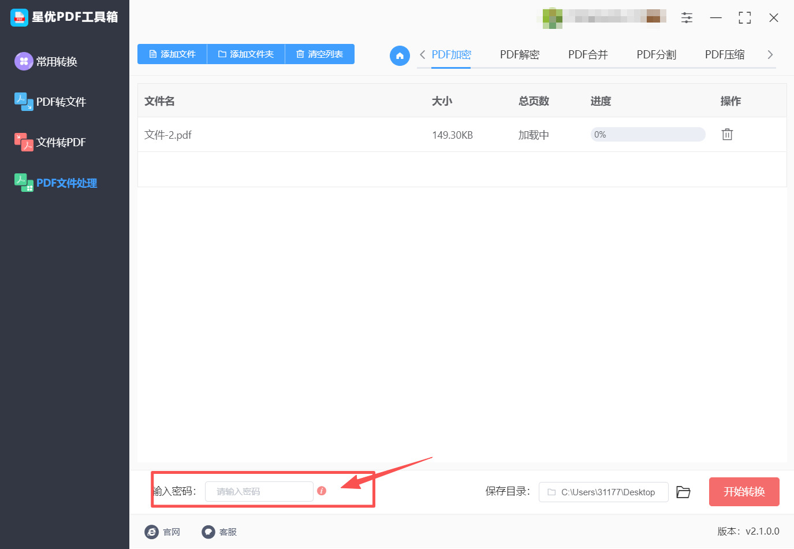Switch to the PDF分割 tab
This screenshot has width=794, height=549.
tap(657, 55)
